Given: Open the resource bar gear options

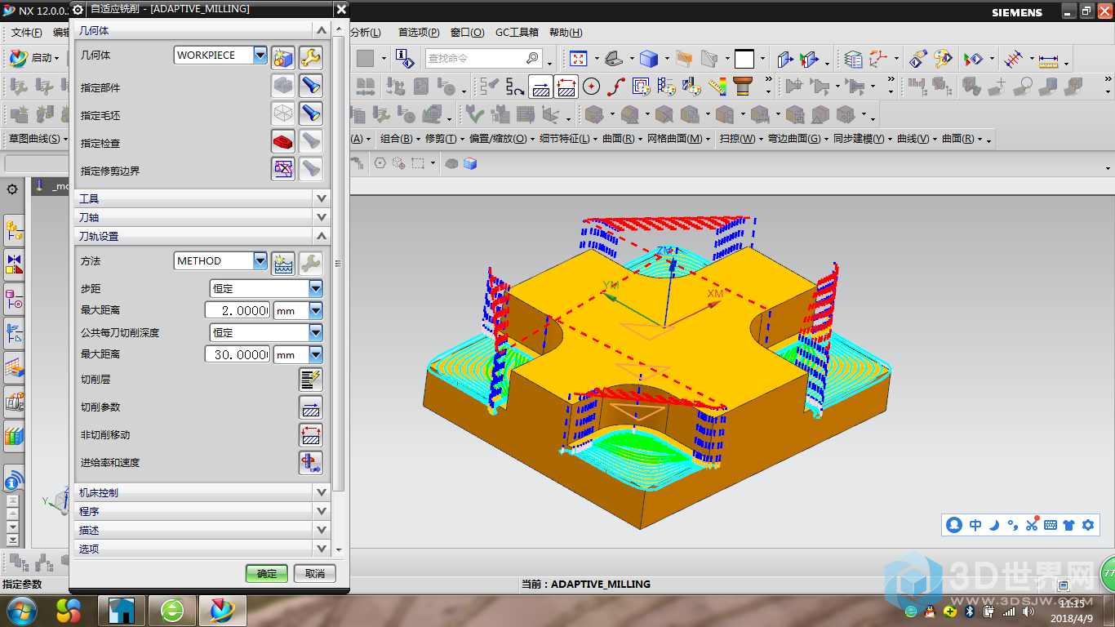Looking at the screenshot, I should coord(12,189).
